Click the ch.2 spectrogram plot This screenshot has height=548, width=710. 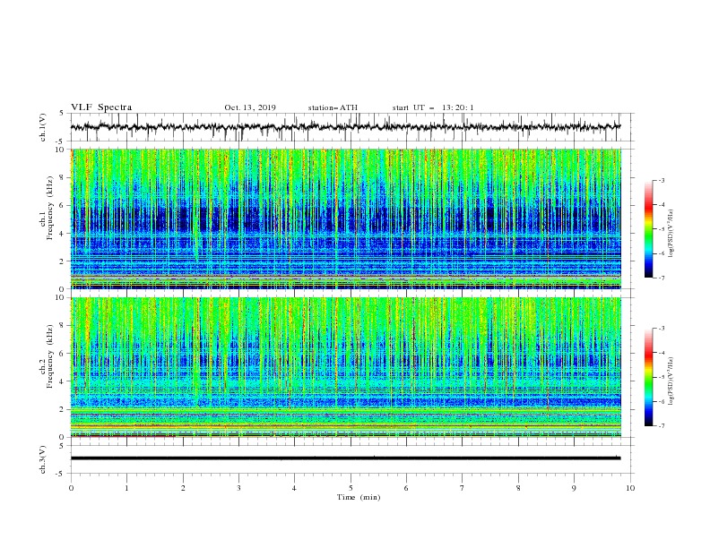(346, 367)
